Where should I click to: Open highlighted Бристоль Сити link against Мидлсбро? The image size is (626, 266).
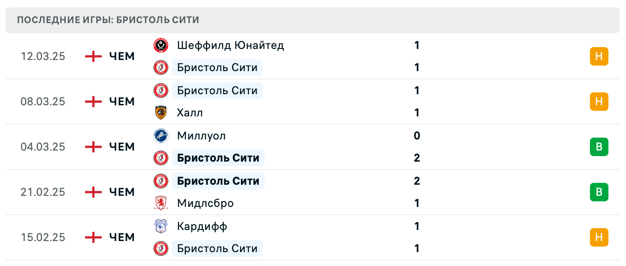click(218, 181)
